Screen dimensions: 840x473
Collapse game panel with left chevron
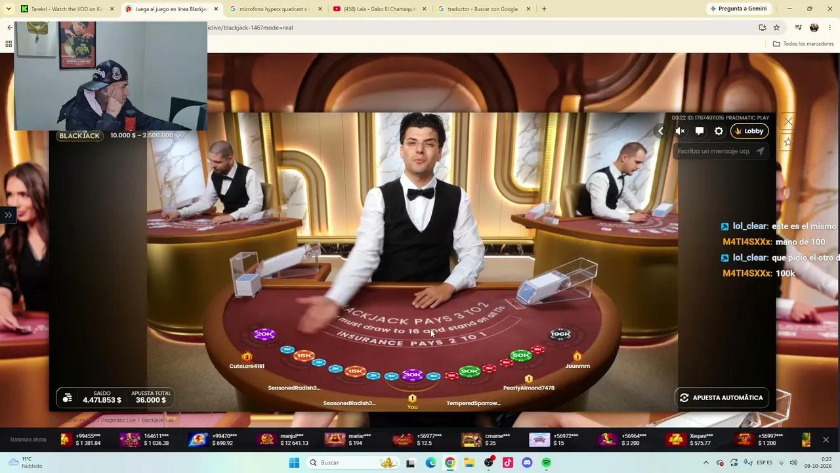point(661,131)
